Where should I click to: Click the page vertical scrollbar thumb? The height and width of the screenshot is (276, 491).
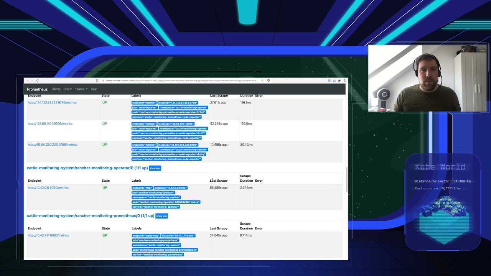347,179
